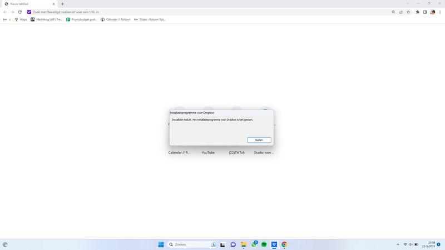This screenshot has width=445, height=250.
Task: Go forward with the browser forward arrow
Action: [x=12, y=12]
